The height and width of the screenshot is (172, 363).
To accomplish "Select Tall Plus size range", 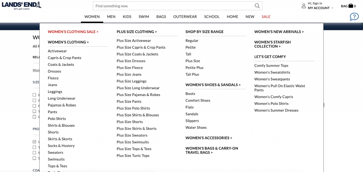I will 192,74.
